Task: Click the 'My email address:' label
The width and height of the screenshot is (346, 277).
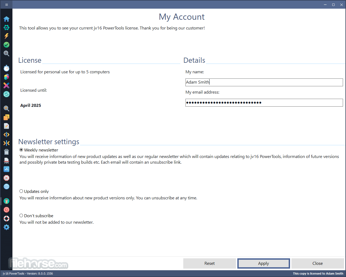Action: (202, 92)
